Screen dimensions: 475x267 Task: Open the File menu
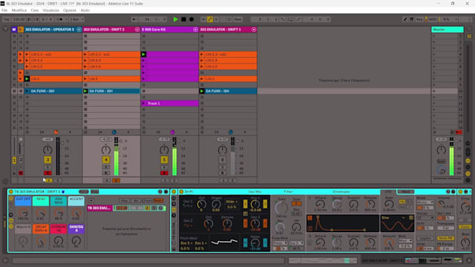pos(5,10)
